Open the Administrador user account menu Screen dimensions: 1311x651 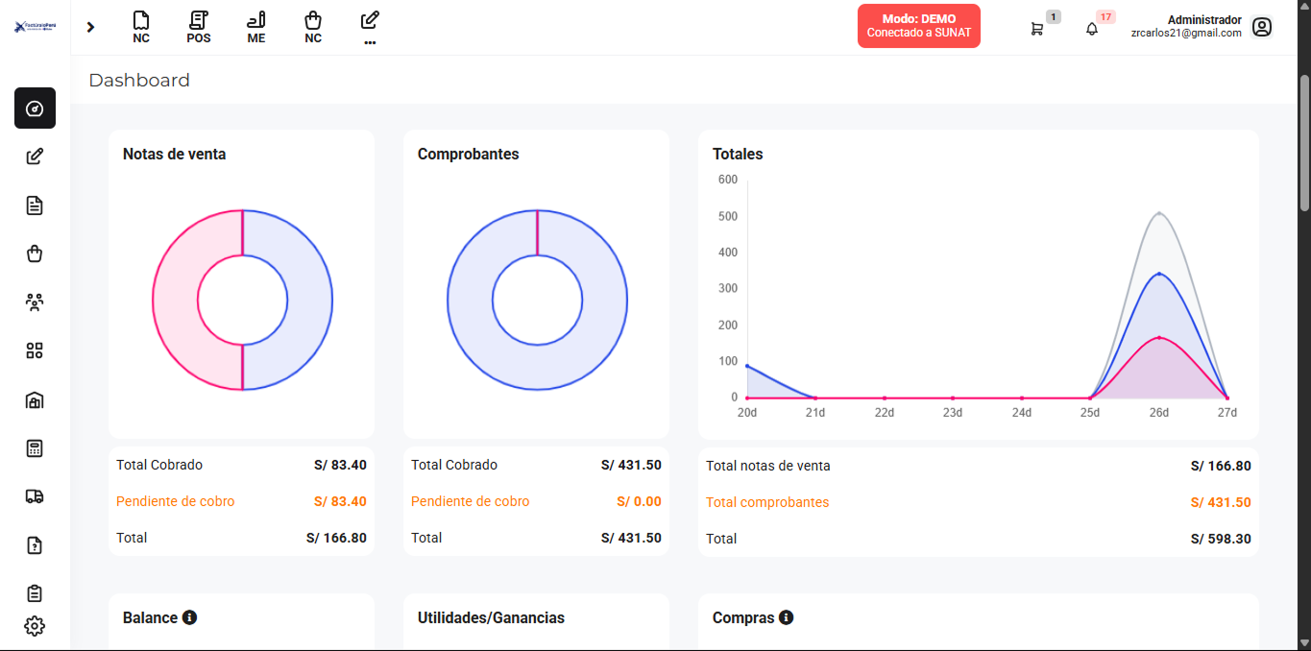pos(1261,27)
